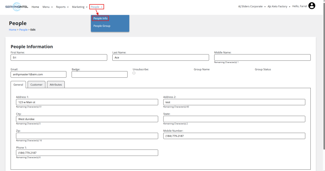Open AJs Keto Factory location selector
This screenshot has width=325, height=171.
click(x=279, y=6)
